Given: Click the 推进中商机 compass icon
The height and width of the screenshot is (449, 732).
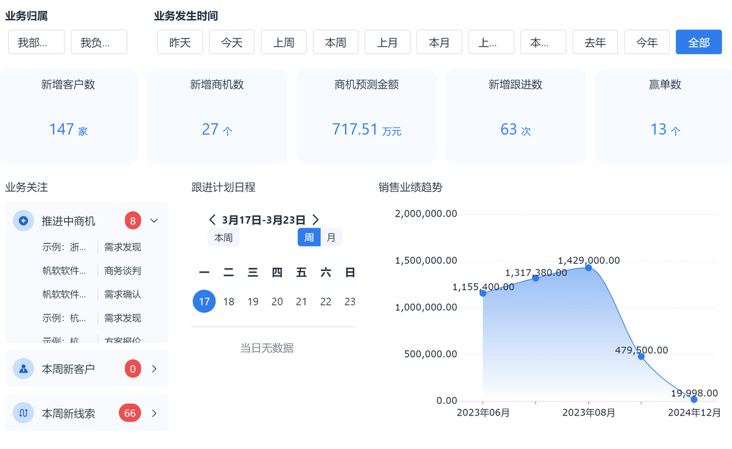Looking at the screenshot, I should coord(23,220).
